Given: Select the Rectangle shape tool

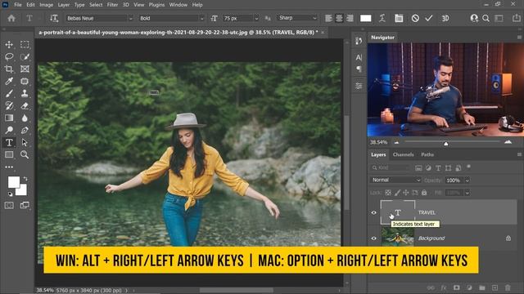Looking at the screenshot, I should 9,154.
